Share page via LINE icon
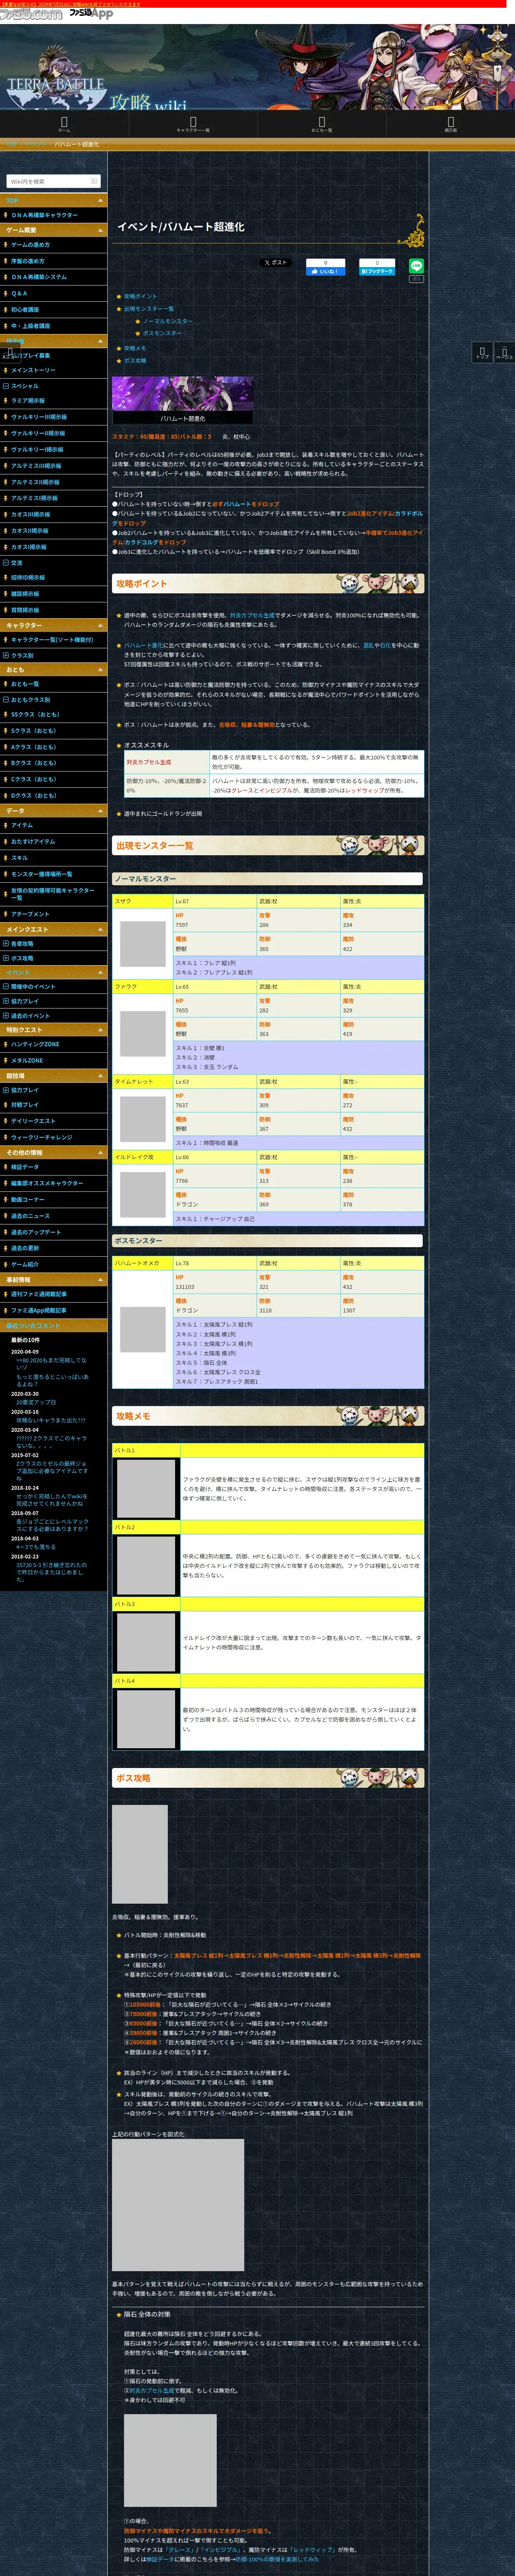Image resolution: width=515 pixels, height=2576 pixels. pos(416,266)
